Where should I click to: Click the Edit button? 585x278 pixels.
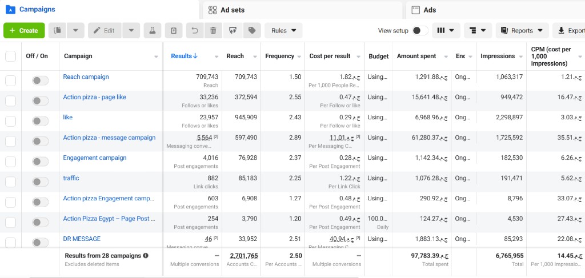[x=105, y=31]
